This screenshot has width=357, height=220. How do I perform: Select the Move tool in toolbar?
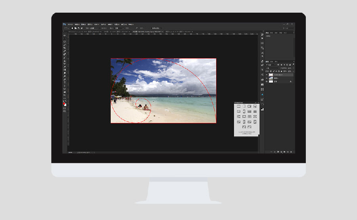point(65,35)
